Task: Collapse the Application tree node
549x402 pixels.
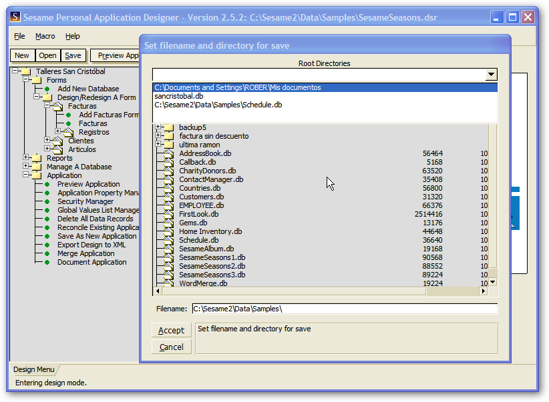Action: coord(25,175)
